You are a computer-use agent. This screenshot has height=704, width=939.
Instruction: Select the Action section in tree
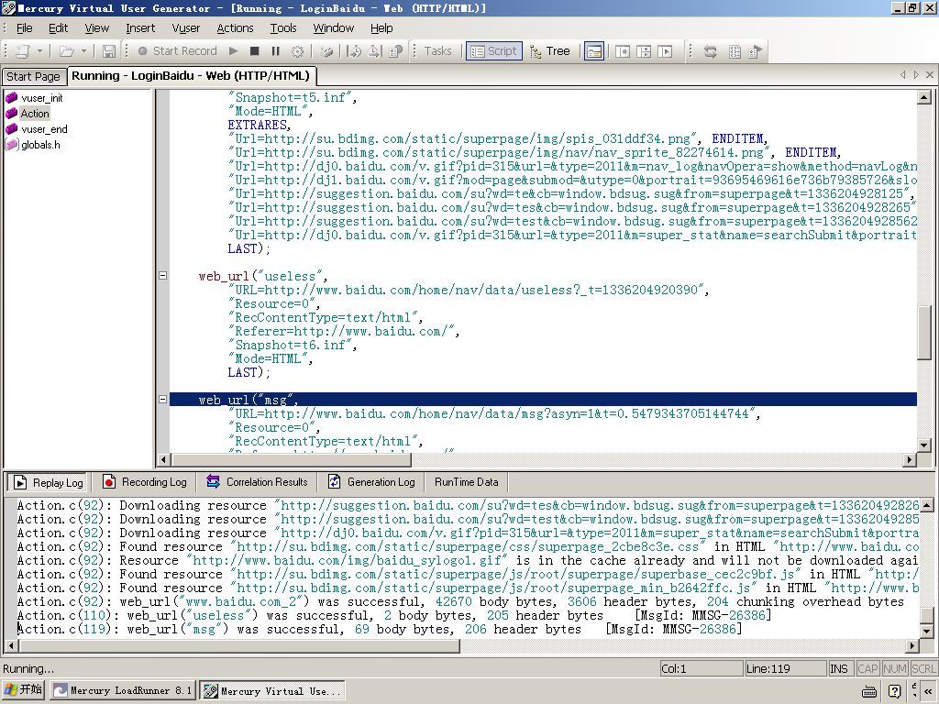point(35,114)
